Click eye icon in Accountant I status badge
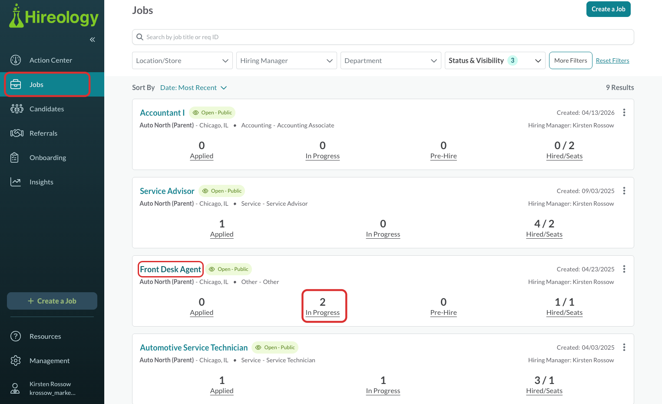 pos(196,113)
